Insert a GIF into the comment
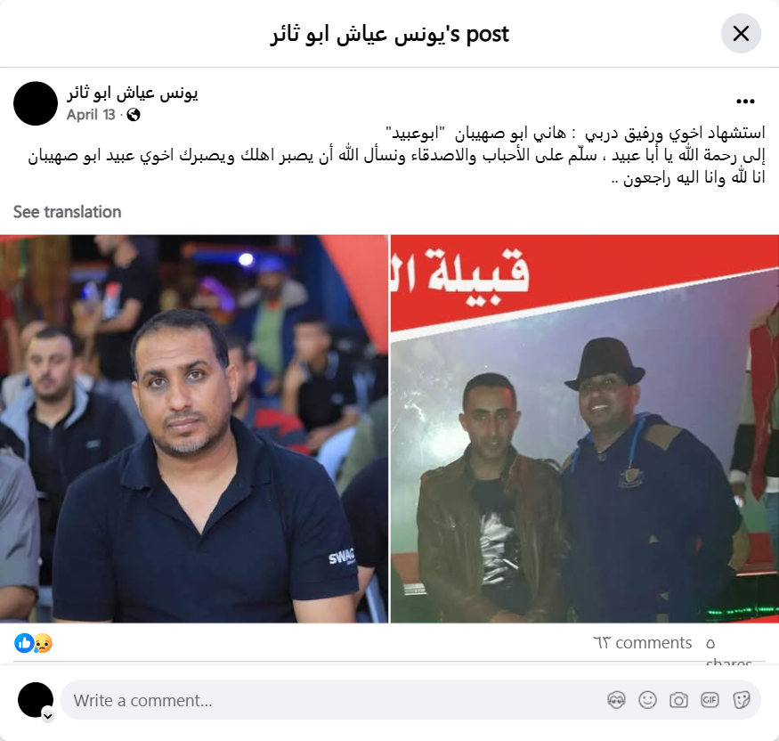This screenshot has width=779, height=741. click(710, 700)
